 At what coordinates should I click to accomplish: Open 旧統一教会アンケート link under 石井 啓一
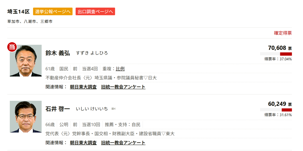(123, 143)
